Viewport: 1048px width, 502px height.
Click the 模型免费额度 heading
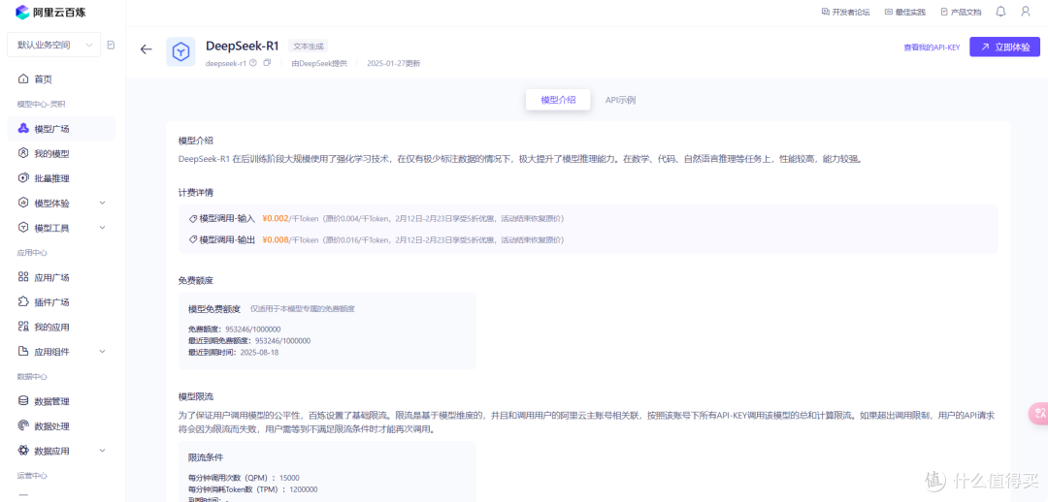(213, 309)
